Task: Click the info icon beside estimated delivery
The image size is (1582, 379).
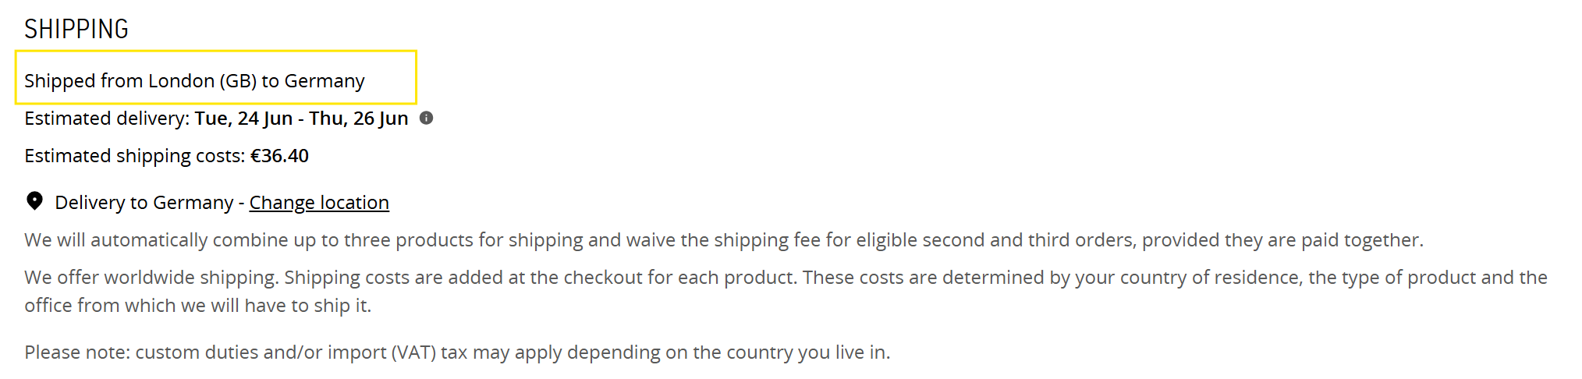Action: (x=426, y=118)
